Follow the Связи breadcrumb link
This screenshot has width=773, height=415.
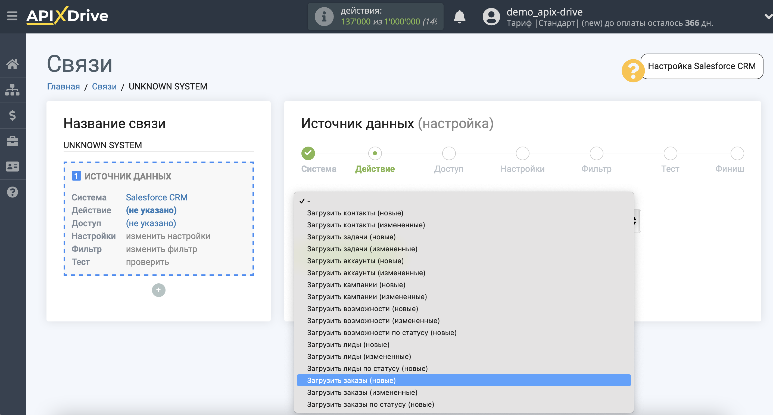point(104,86)
